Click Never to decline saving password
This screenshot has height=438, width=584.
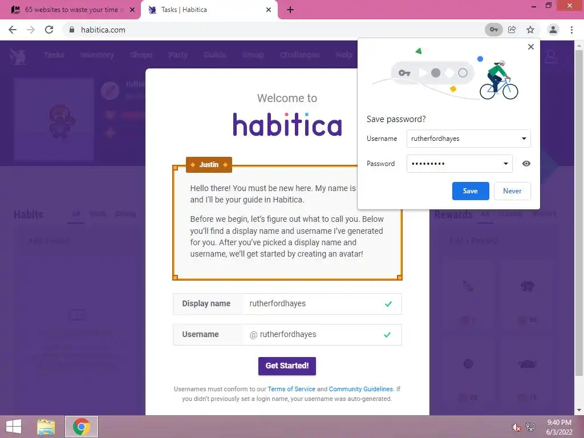click(x=512, y=191)
